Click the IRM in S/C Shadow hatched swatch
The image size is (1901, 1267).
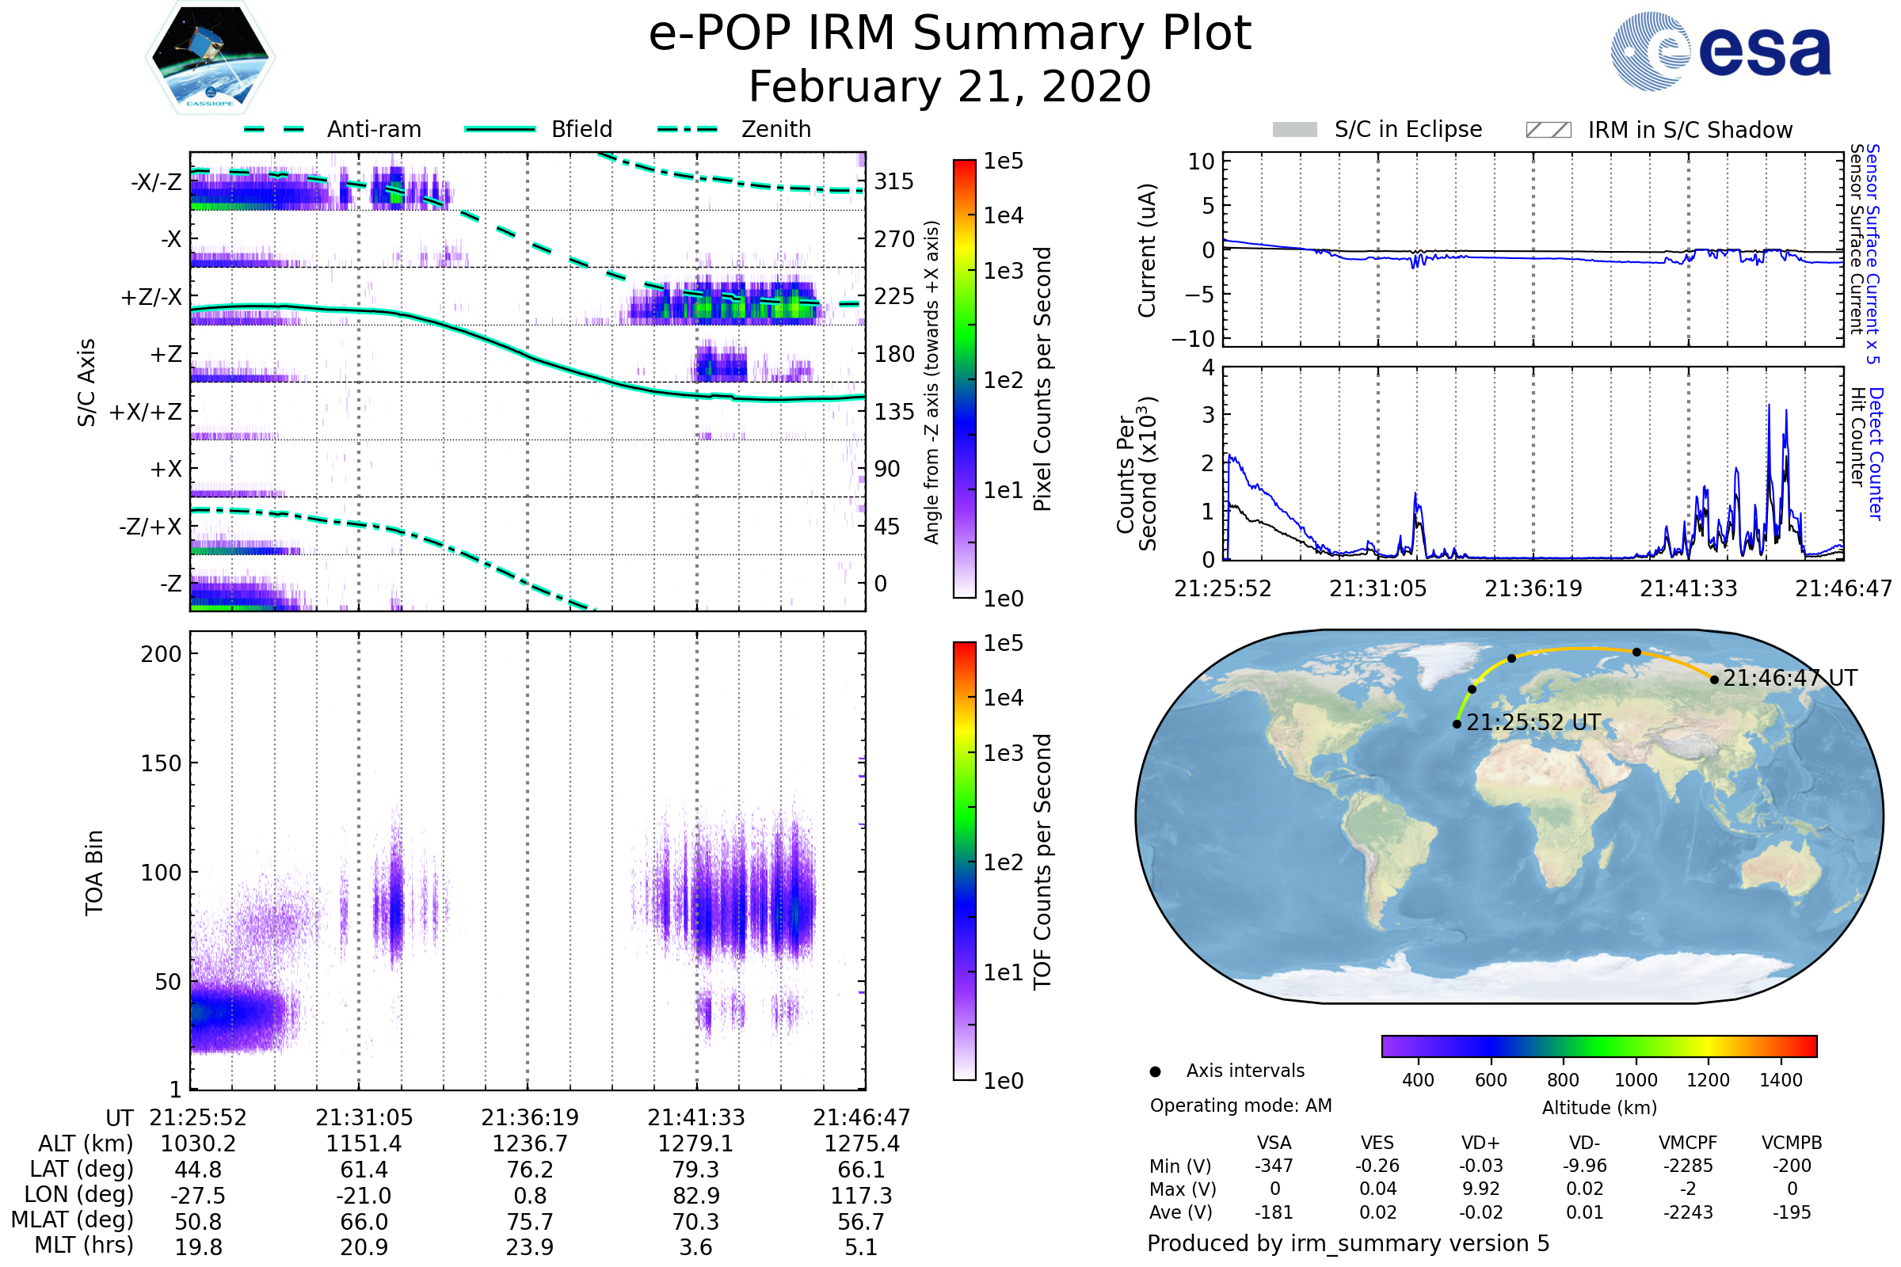[x=1548, y=130]
